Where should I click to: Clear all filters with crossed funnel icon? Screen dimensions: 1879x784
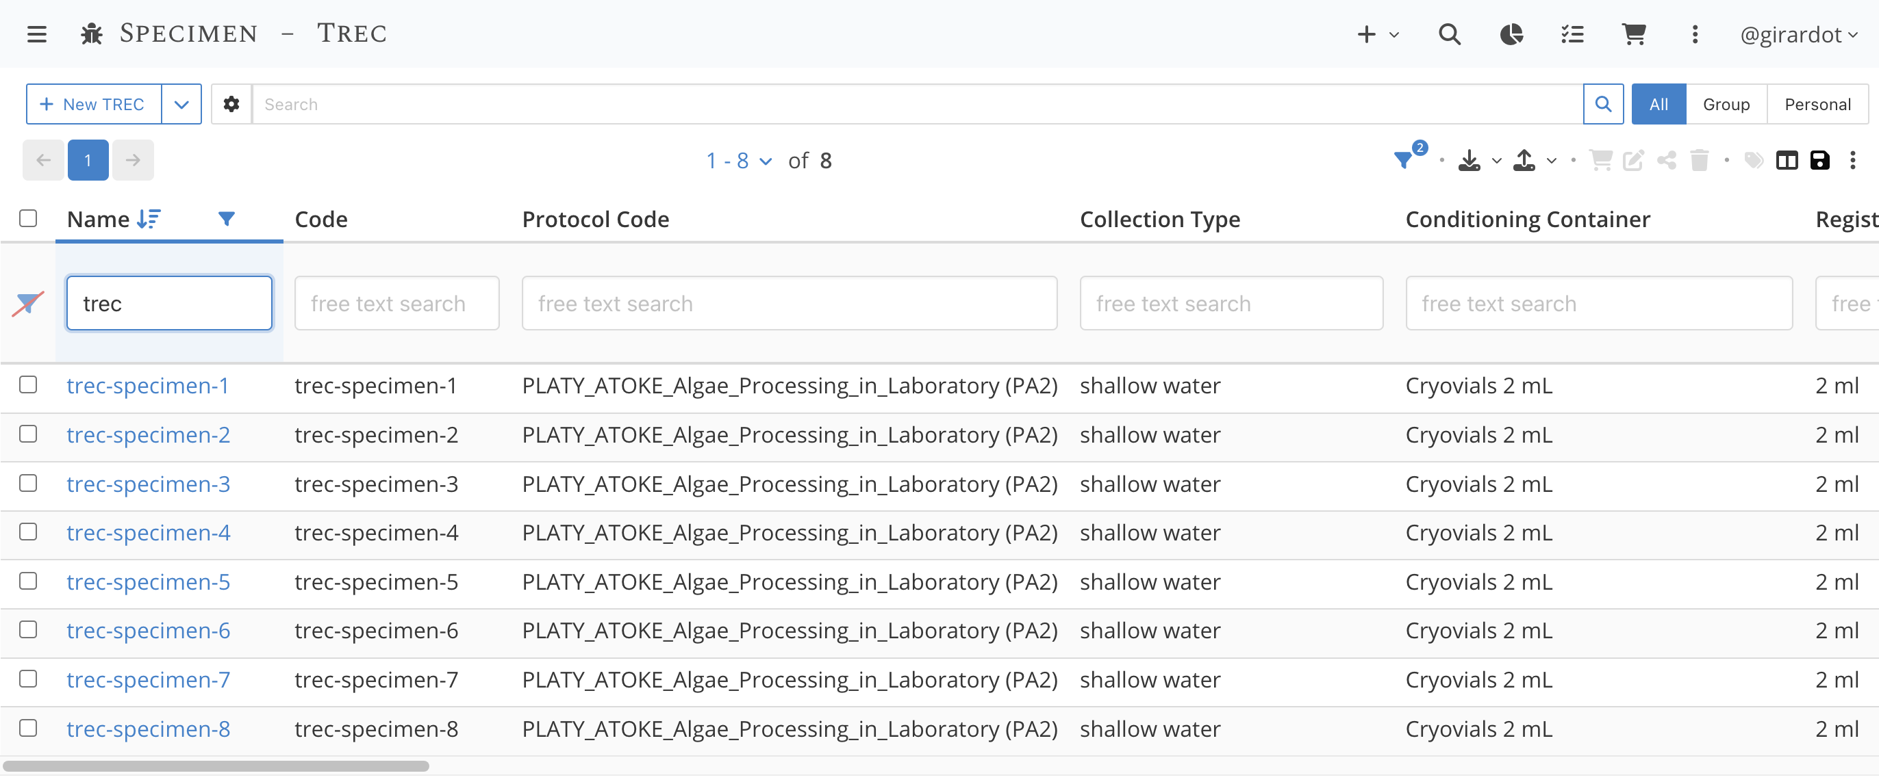coord(27,304)
